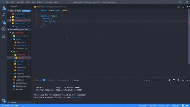
Task: Click feedback smiley in status bar
Action: [183, 106]
